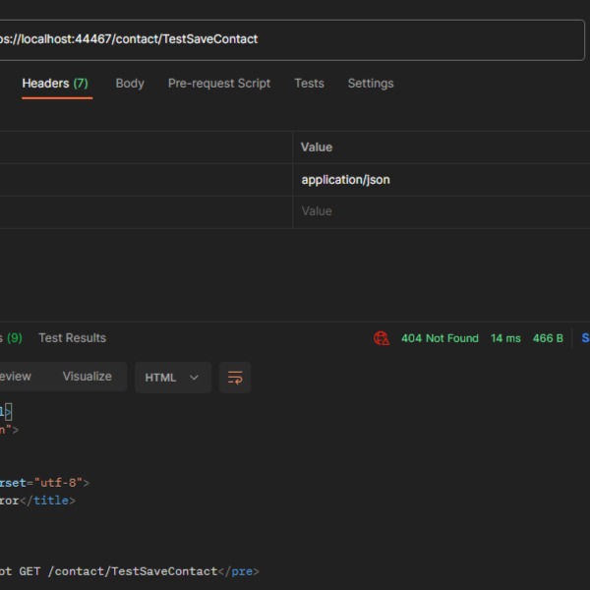Select the Tests tab
The height and width of the screenshot is (590, 590).
(309, 84)
